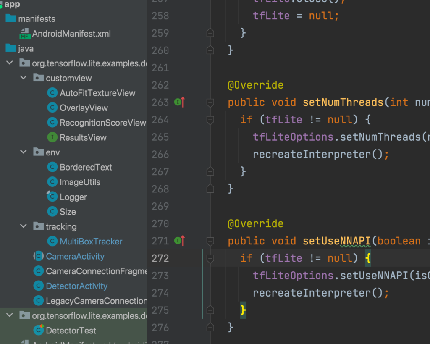The height and width of the screenshot is (344, 430).
Task: Click the DetectorTest class icon
Action: [39, 330]
